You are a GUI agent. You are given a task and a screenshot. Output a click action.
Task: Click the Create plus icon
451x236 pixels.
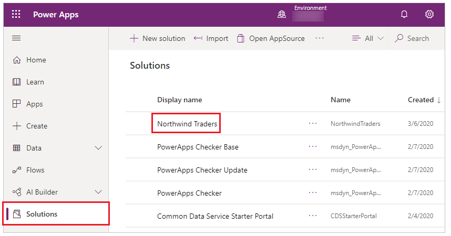point(17,126)
